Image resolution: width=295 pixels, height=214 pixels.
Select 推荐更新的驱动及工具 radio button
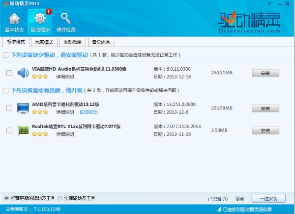6,198
